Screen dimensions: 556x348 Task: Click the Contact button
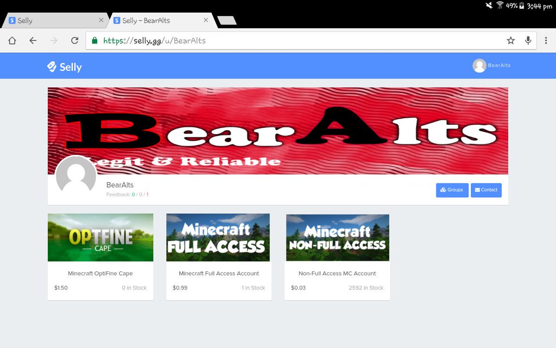coord(486,190)
